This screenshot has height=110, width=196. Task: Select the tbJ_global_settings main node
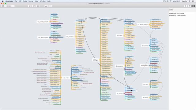click(x=143, y=24)
